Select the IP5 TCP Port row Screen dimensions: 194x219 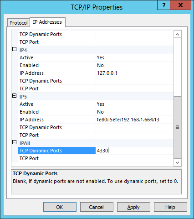tap(95, 135)
